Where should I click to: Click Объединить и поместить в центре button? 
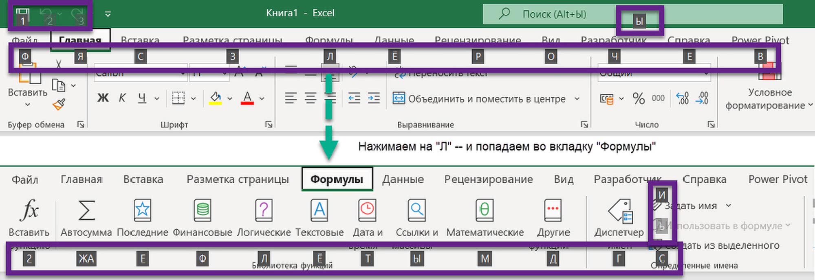(480, 98)
